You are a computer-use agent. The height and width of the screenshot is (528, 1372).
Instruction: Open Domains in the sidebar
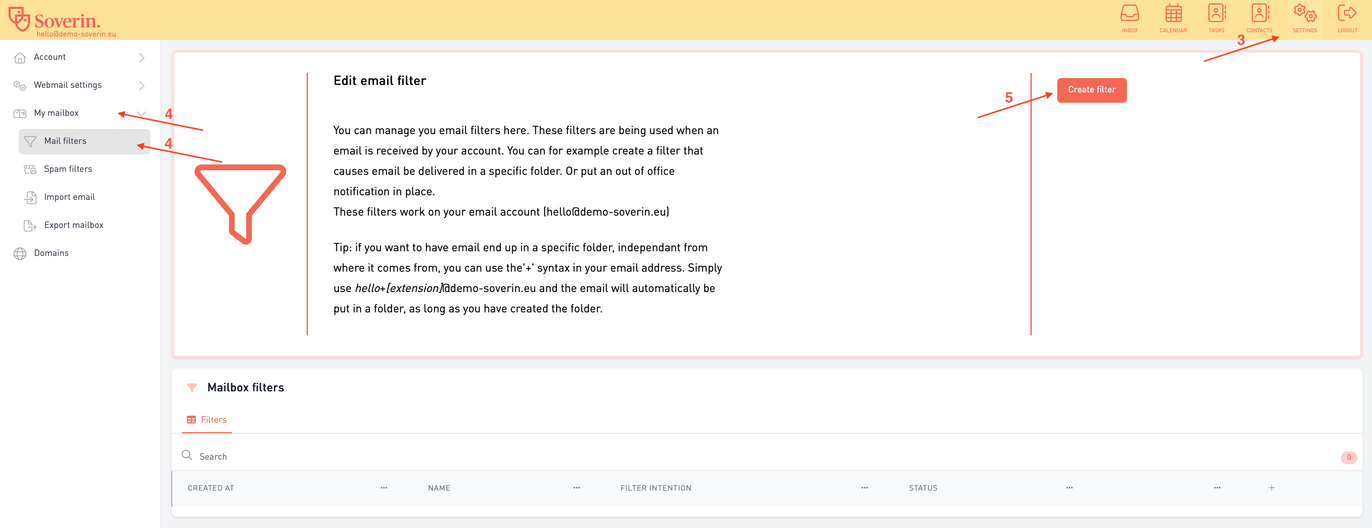[51, 253]
